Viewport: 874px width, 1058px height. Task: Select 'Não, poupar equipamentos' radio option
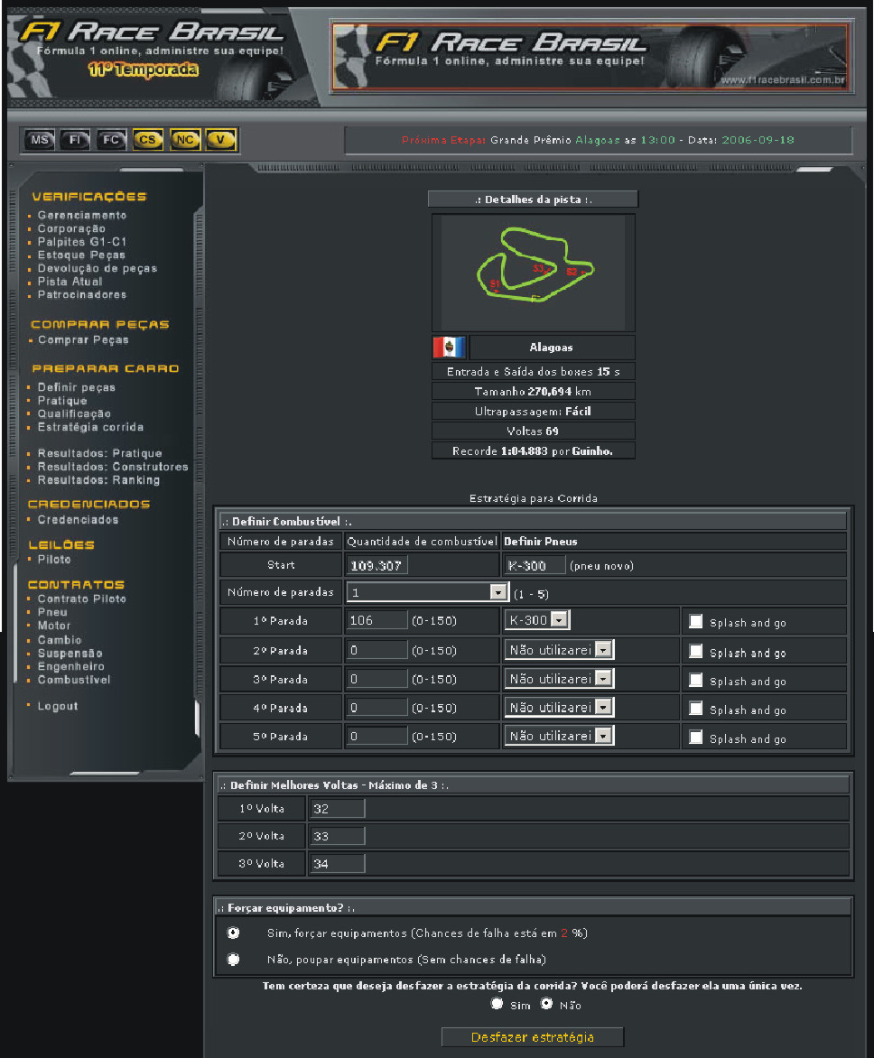[x=234, y=959]
